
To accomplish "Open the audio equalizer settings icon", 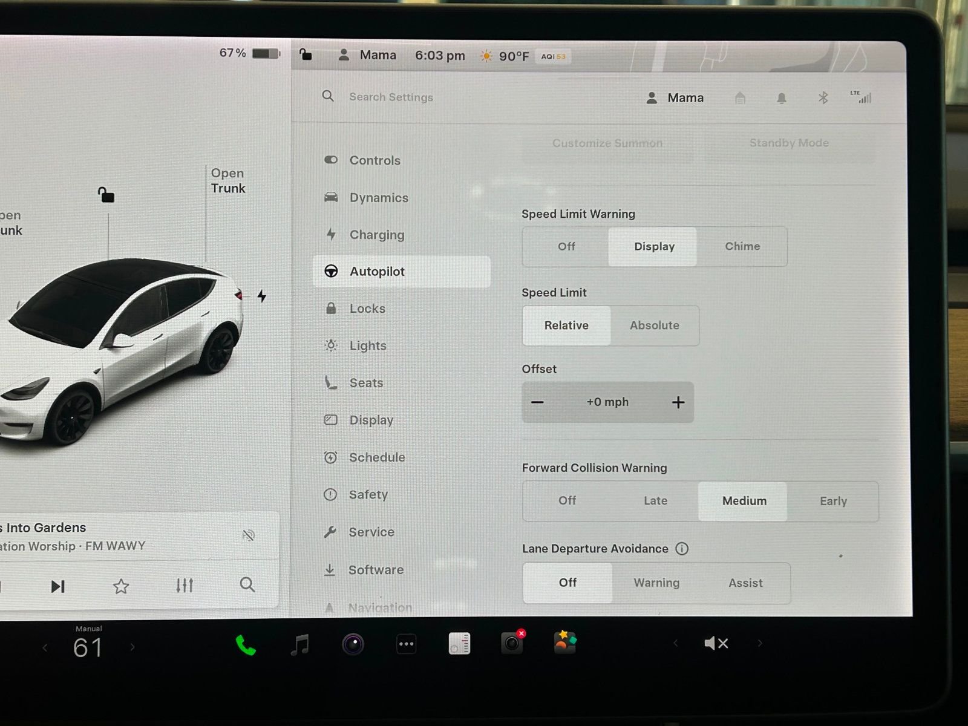I will [x=185, y=586].
